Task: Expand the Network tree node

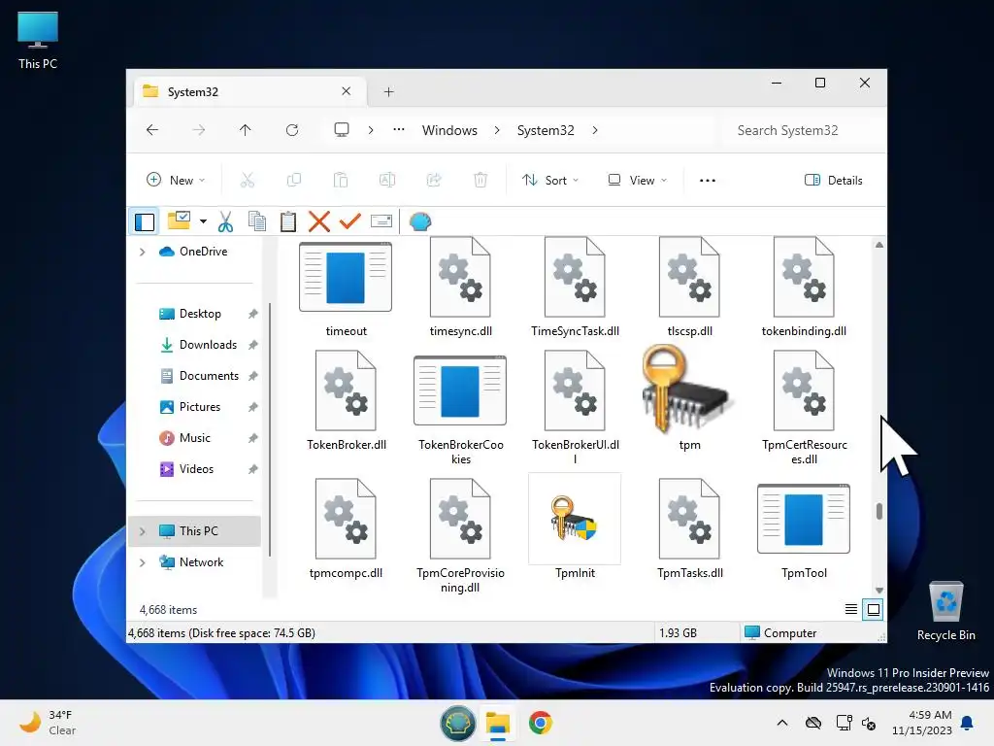Action: [x=143, y=562]
